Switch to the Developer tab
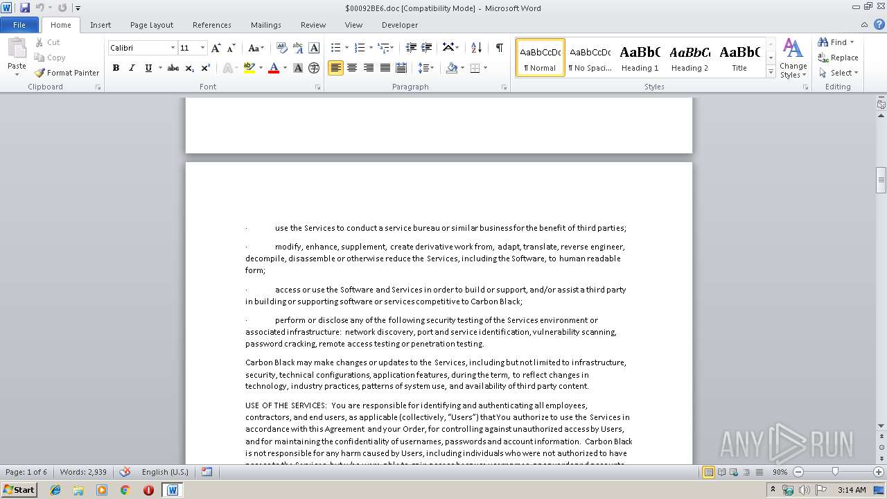The width and height of the screenshot is (887, 499). (400, 25)
